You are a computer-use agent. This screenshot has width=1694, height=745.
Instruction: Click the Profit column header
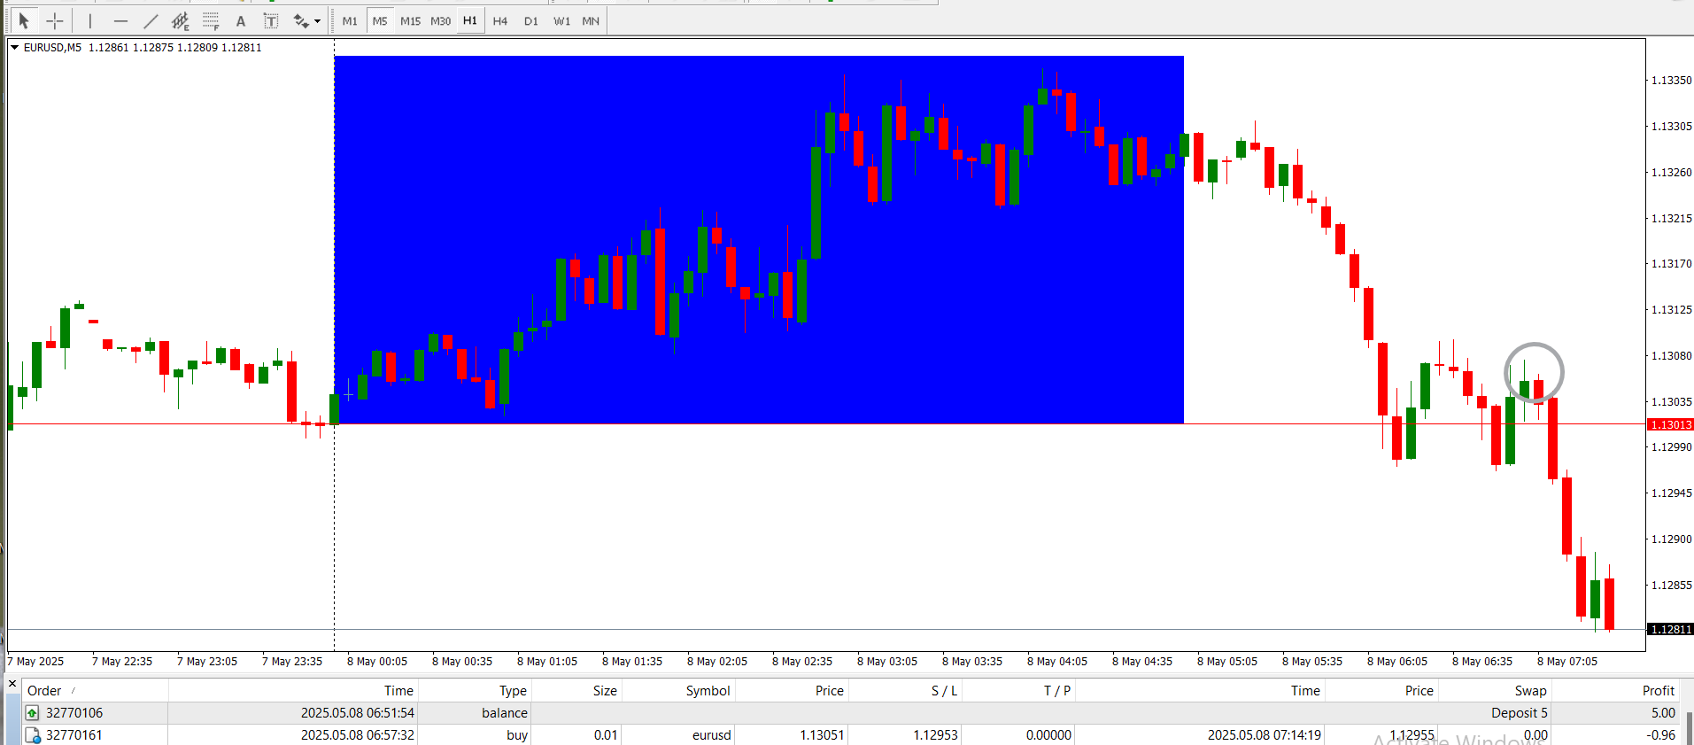[x=1658, y=691]
